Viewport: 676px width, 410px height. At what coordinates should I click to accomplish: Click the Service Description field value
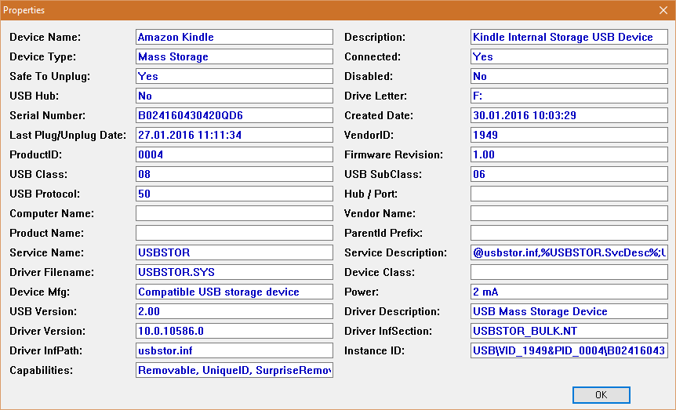click(x=569, y=252)
